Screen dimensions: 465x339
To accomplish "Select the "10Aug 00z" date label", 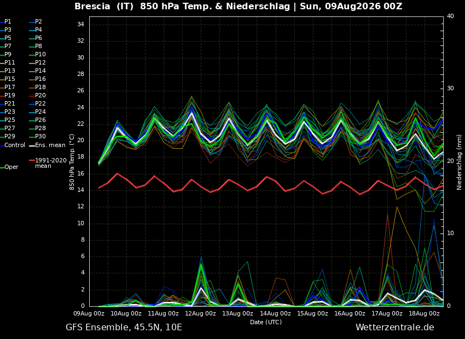I will 126,313.
